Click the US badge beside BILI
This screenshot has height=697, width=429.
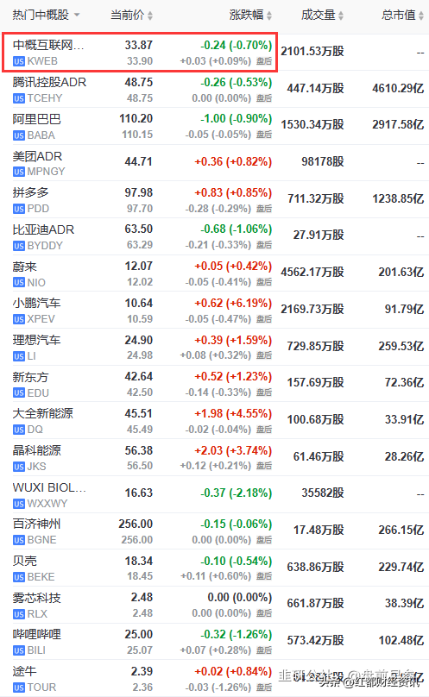pyautogui.click(x=19, y=650)
